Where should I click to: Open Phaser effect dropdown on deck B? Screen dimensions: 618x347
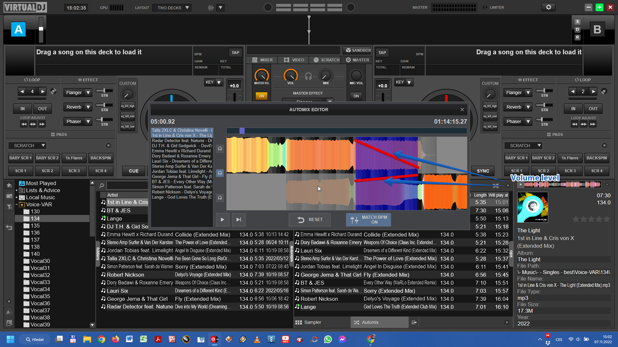[x=528, y=121]
